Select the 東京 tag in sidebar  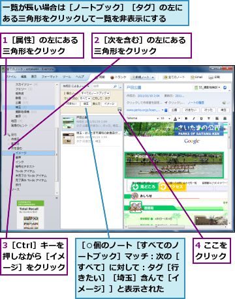(21, 117)
